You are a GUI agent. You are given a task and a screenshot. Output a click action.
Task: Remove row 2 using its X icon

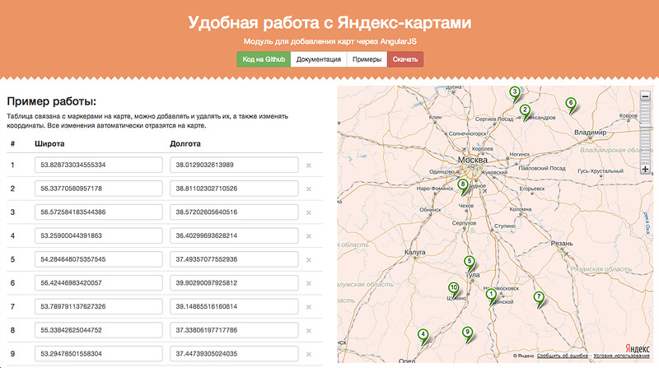tap(308, 189)
